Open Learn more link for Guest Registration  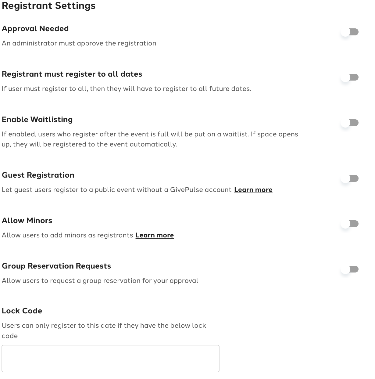[253, 190]
